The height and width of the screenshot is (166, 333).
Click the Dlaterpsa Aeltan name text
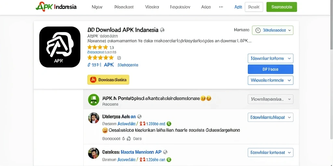point(119,116)
